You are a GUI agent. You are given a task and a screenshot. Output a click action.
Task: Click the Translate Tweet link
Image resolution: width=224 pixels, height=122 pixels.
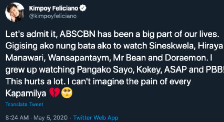(24, 105)
